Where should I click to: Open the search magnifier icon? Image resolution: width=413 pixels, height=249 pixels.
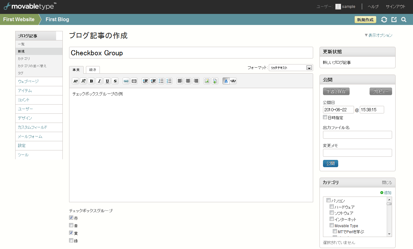pos(404,20)
